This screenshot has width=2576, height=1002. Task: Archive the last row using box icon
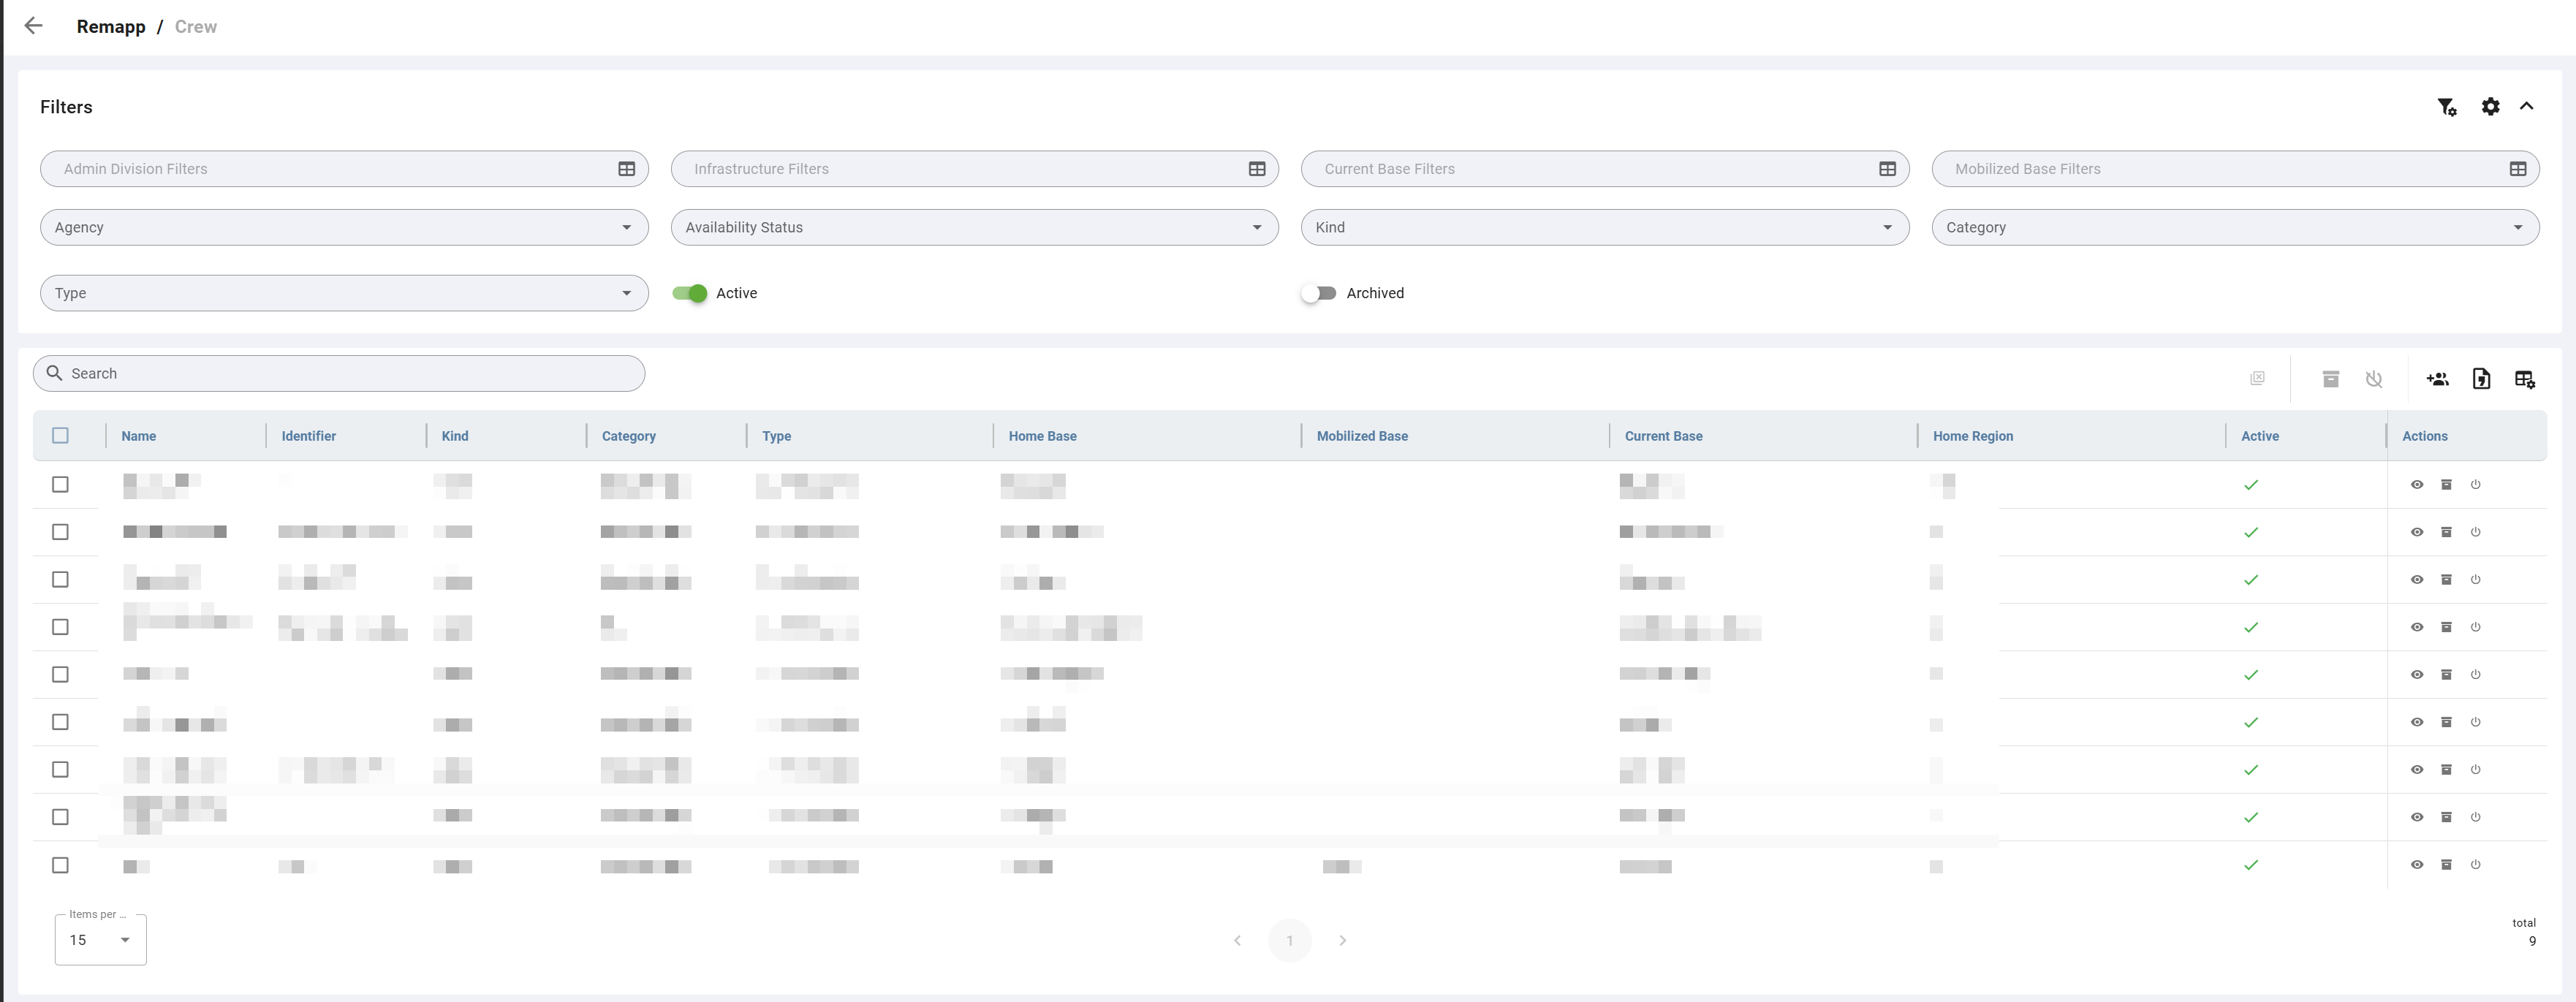point(2446,865)
